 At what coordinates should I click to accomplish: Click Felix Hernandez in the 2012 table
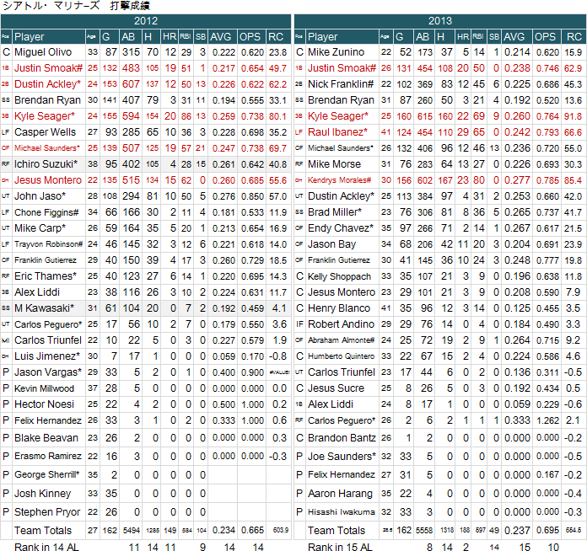[48, 420]
